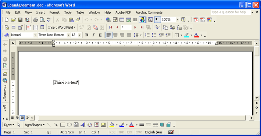
Task: Increase paragraph indent
Action: click(x=168, y=35)
